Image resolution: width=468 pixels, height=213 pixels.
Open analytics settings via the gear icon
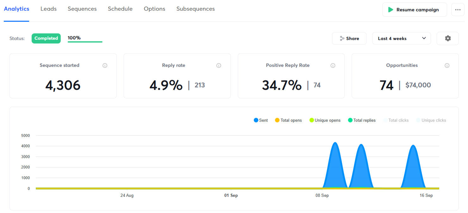click(x=447, y=38)
